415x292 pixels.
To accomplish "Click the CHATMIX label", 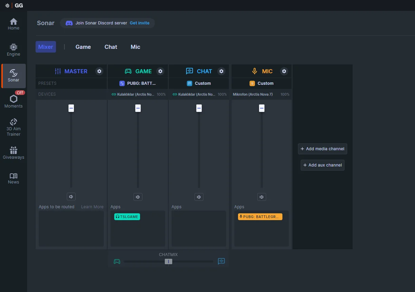I will click(x=168, y=255).
